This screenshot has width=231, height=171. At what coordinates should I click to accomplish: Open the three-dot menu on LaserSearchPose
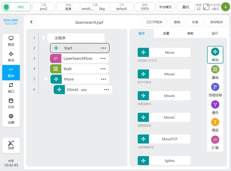click(103, 58)
